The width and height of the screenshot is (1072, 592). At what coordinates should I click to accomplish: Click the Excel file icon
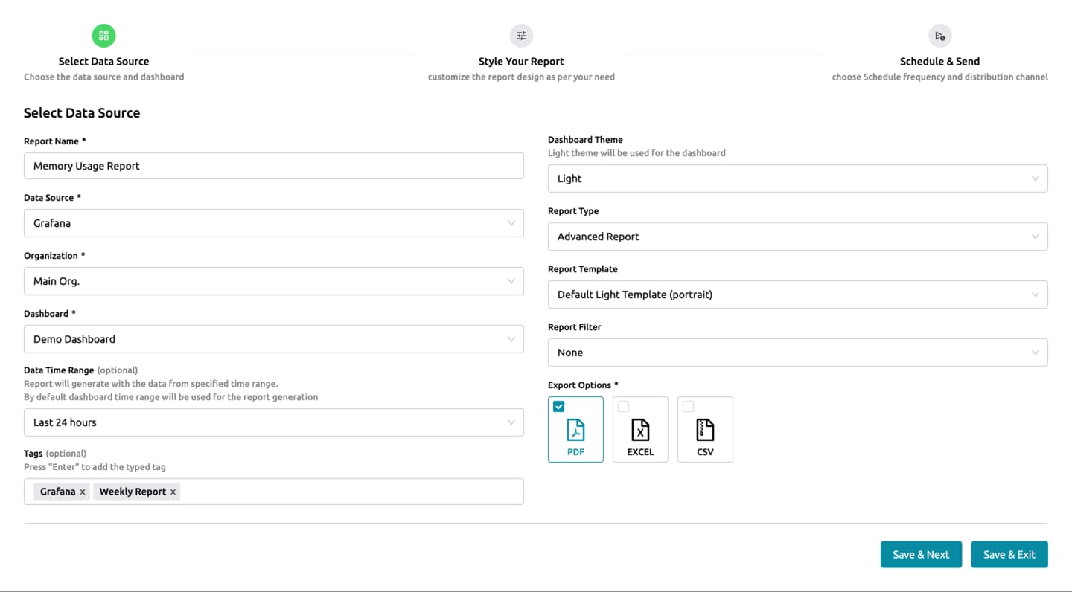click(640, 430)
